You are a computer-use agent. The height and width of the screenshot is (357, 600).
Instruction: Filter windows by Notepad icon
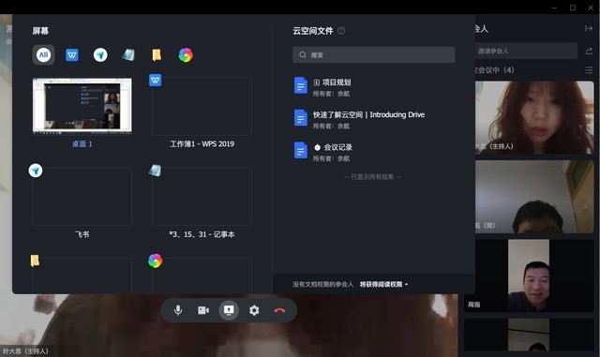click(128, 55)
